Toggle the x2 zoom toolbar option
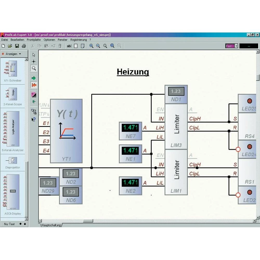The width and height of the screenshot is (260, 260). tap(53, 46)
